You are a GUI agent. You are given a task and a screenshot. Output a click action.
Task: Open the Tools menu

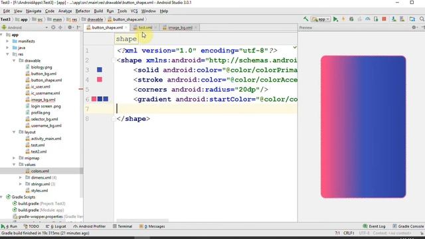coord(122,11)
